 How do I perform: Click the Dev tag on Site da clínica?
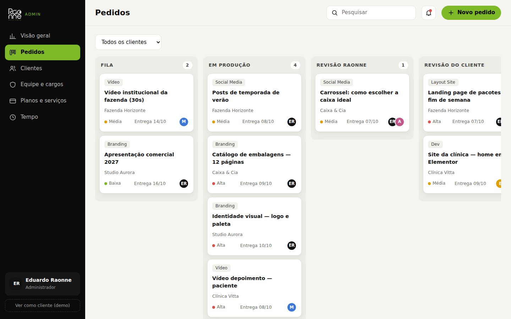[x=435, y=144]
